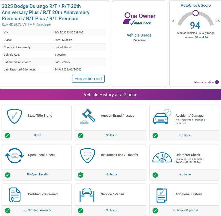Open No Issue link under Accident / Damage
Image resolution: width=221 pixels, height=216 pixels.
pos(185,135)
